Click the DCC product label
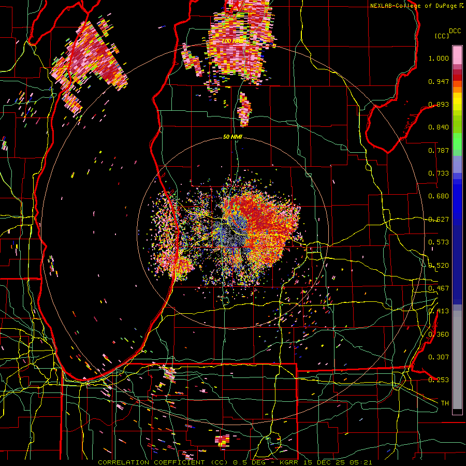466x466 pixels. pyautogui.click(x=455, y=31)
